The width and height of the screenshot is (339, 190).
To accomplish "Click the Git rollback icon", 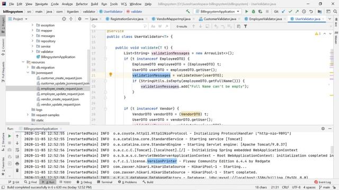I will point(311,12).
